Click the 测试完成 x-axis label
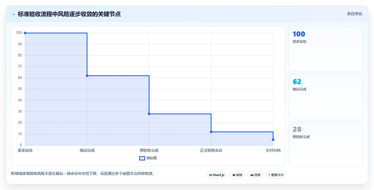Screen dimensions: 374x190 tap(87, 150)
